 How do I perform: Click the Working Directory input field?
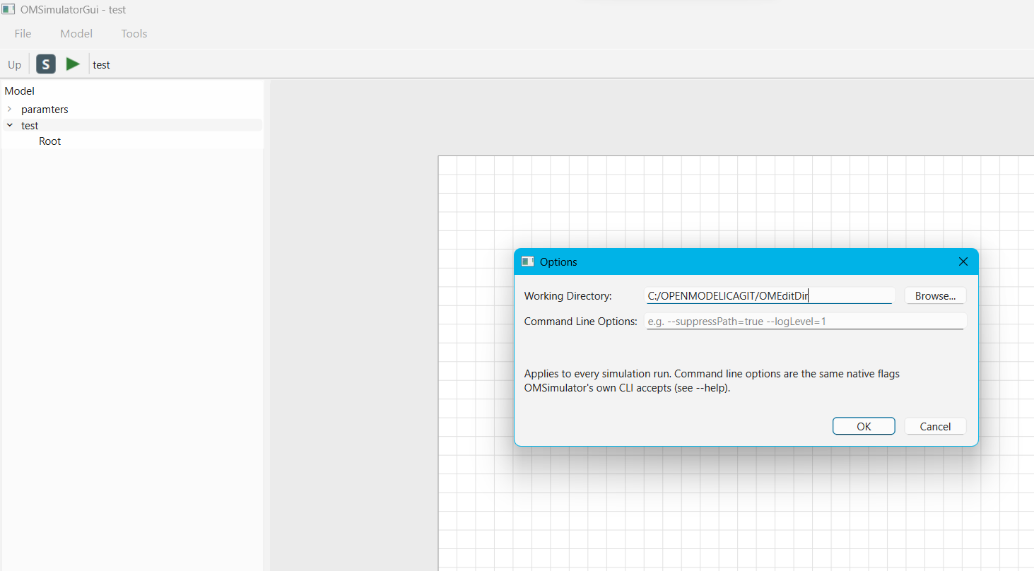coord(770,296)
